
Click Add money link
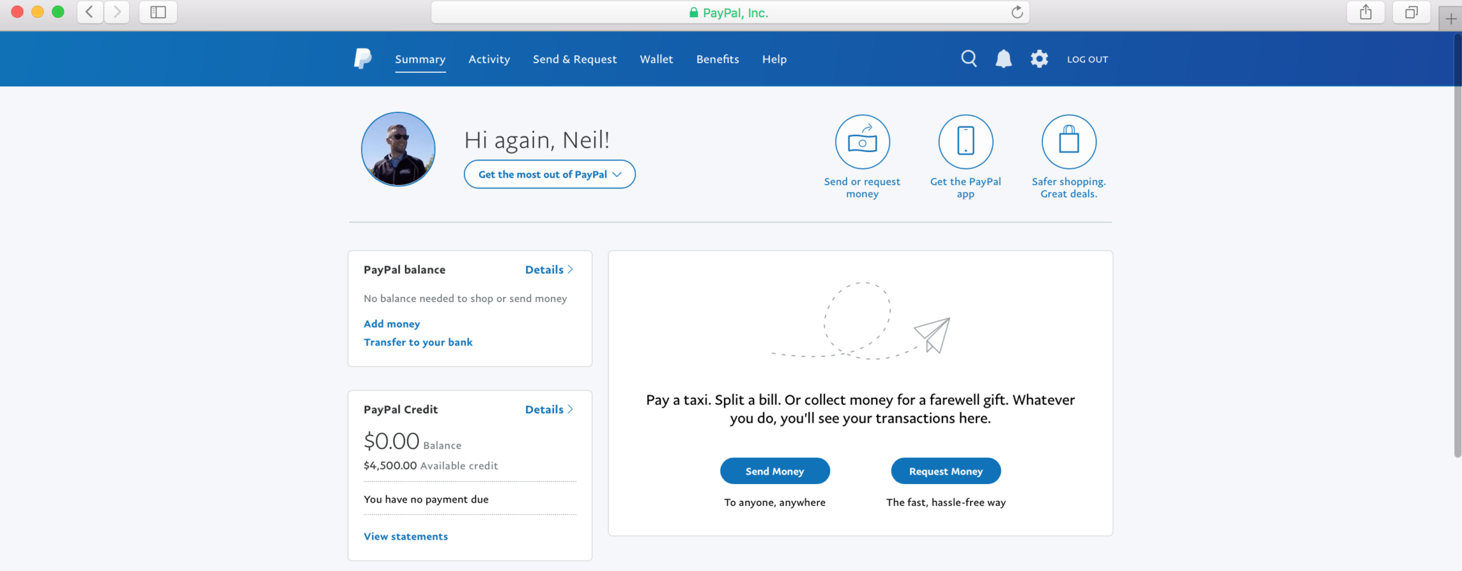392,324
